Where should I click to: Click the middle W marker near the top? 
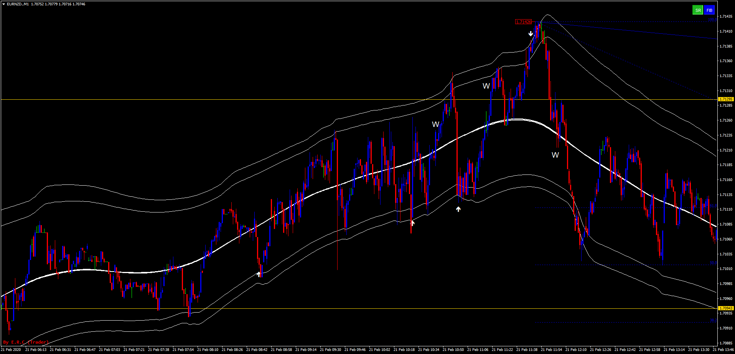point(486,86)
